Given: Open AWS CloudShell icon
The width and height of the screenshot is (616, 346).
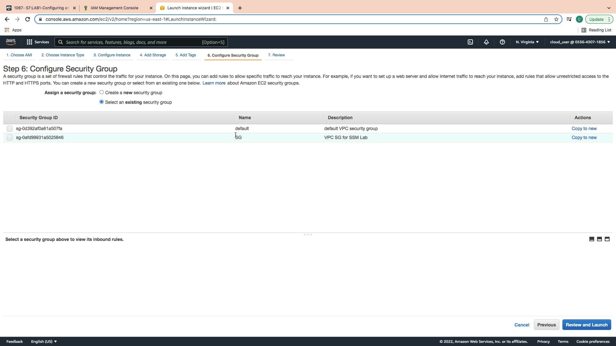Looking at the screenshot, I should click(470, 42).
